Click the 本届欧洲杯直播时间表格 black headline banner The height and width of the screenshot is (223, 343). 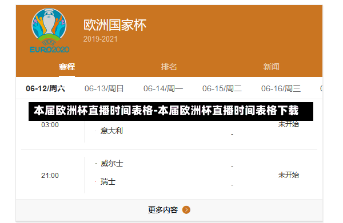(171, 111)
